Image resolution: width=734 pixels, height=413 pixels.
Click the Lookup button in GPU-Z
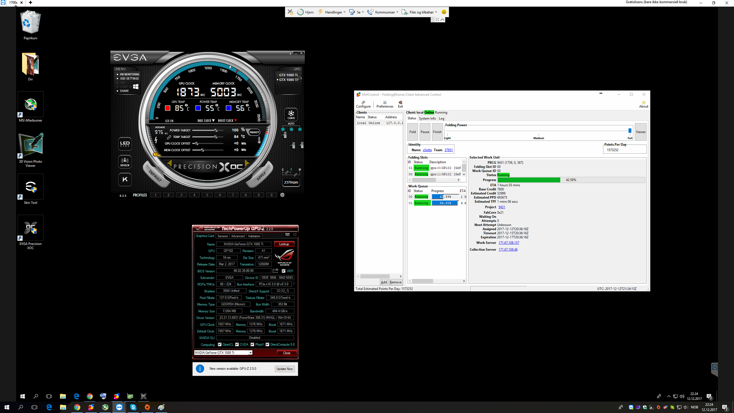pos(284,244)
